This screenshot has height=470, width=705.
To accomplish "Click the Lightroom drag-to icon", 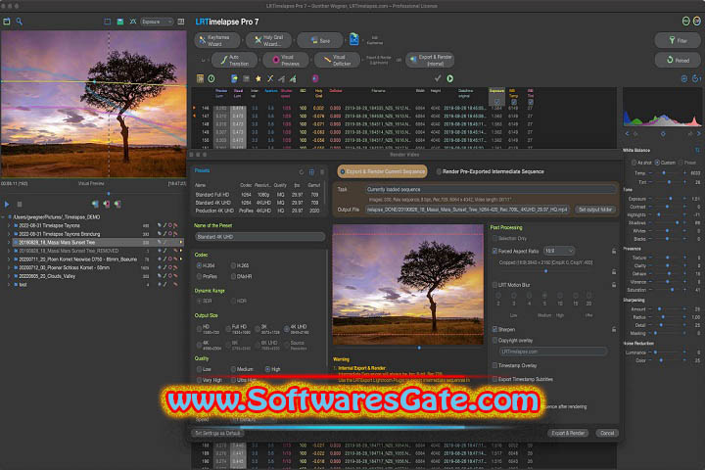I will tap(354, 39).
